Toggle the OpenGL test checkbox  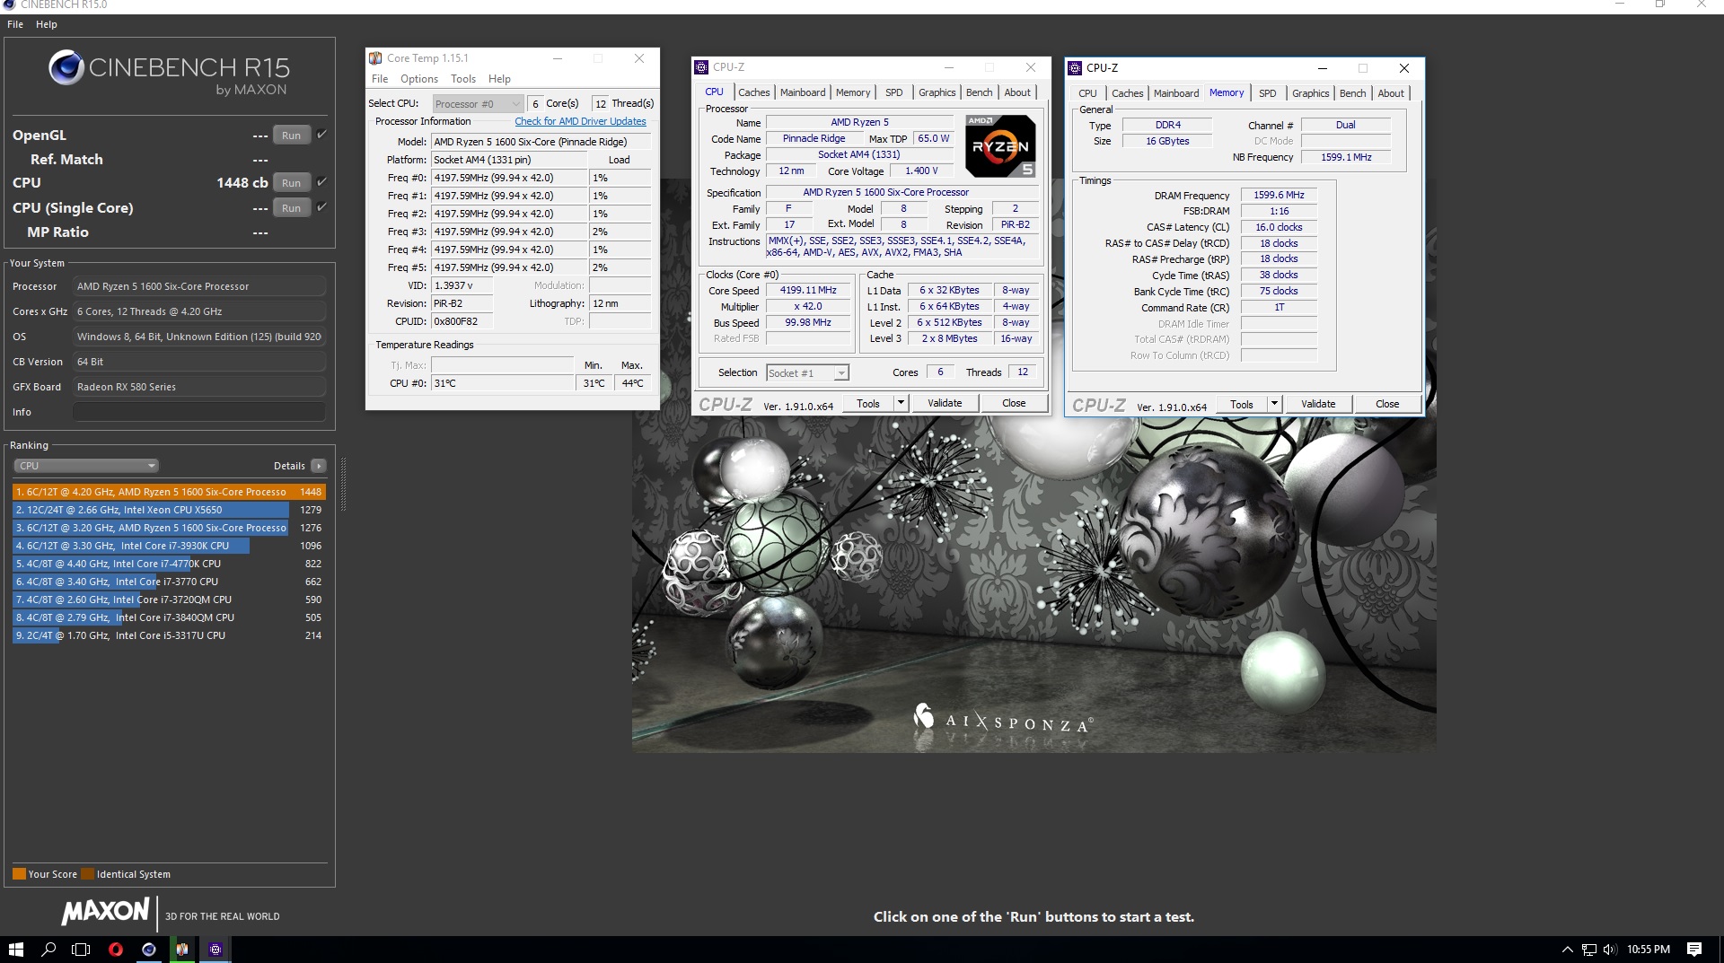pyautogui.click(x=322, y=135)
